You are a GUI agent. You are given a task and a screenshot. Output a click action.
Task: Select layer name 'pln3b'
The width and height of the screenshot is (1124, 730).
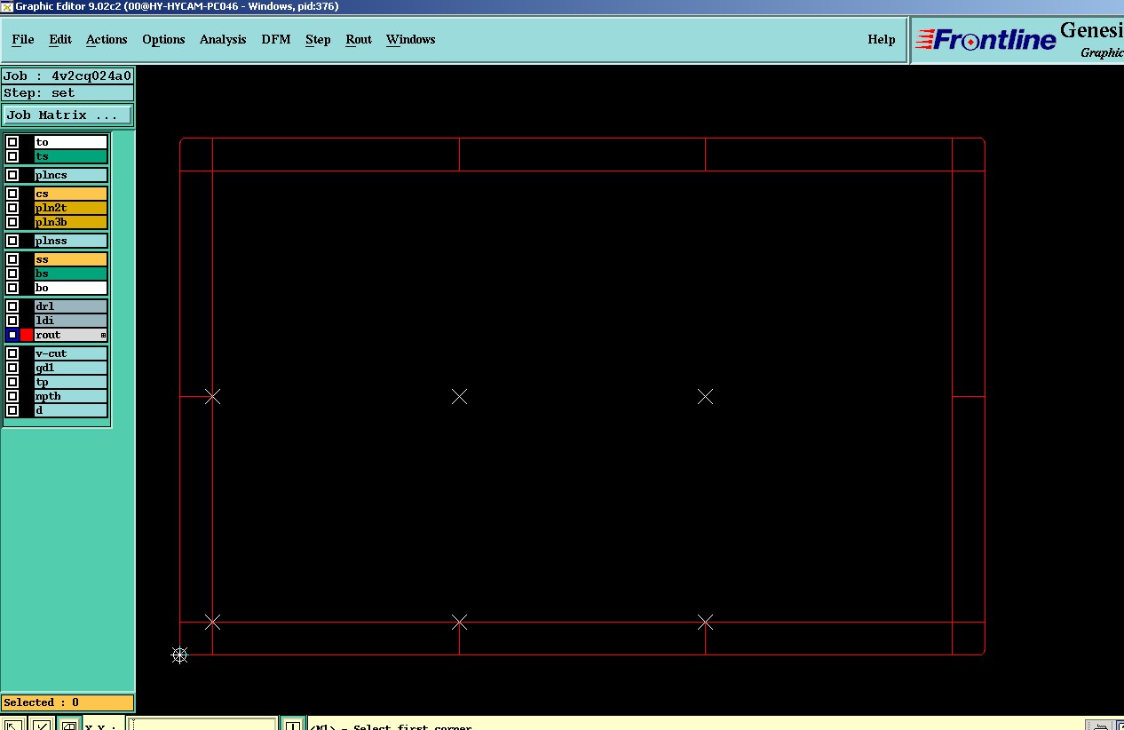coord(70,222)
